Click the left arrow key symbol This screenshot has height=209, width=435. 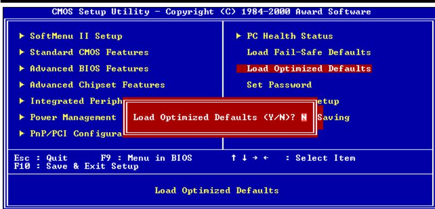[x=266, y=158]
